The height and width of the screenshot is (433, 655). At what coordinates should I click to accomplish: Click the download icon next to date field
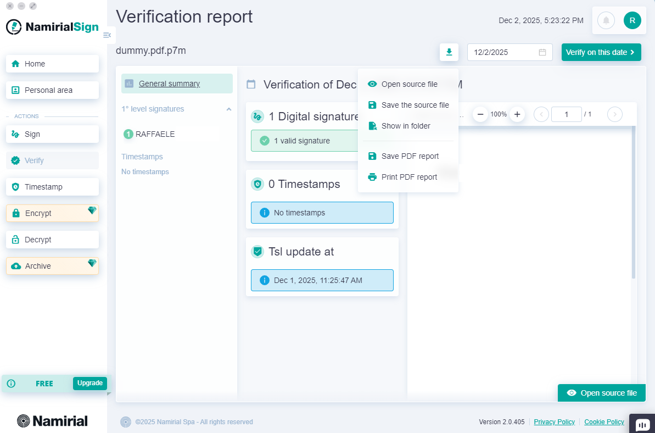pyautogui.click(x=449, y=52)
